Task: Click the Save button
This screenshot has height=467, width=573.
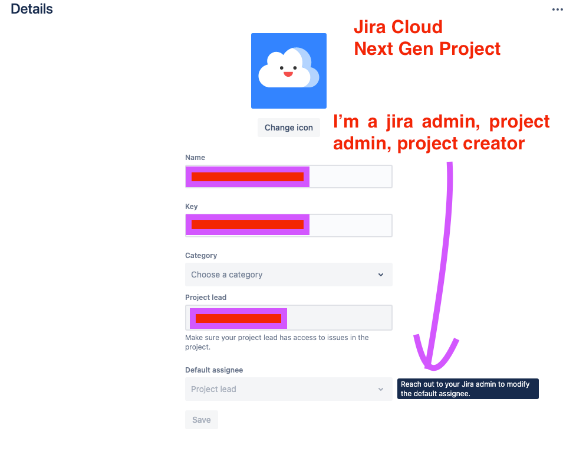Action: pyautogui.click(x=202, y=420)
